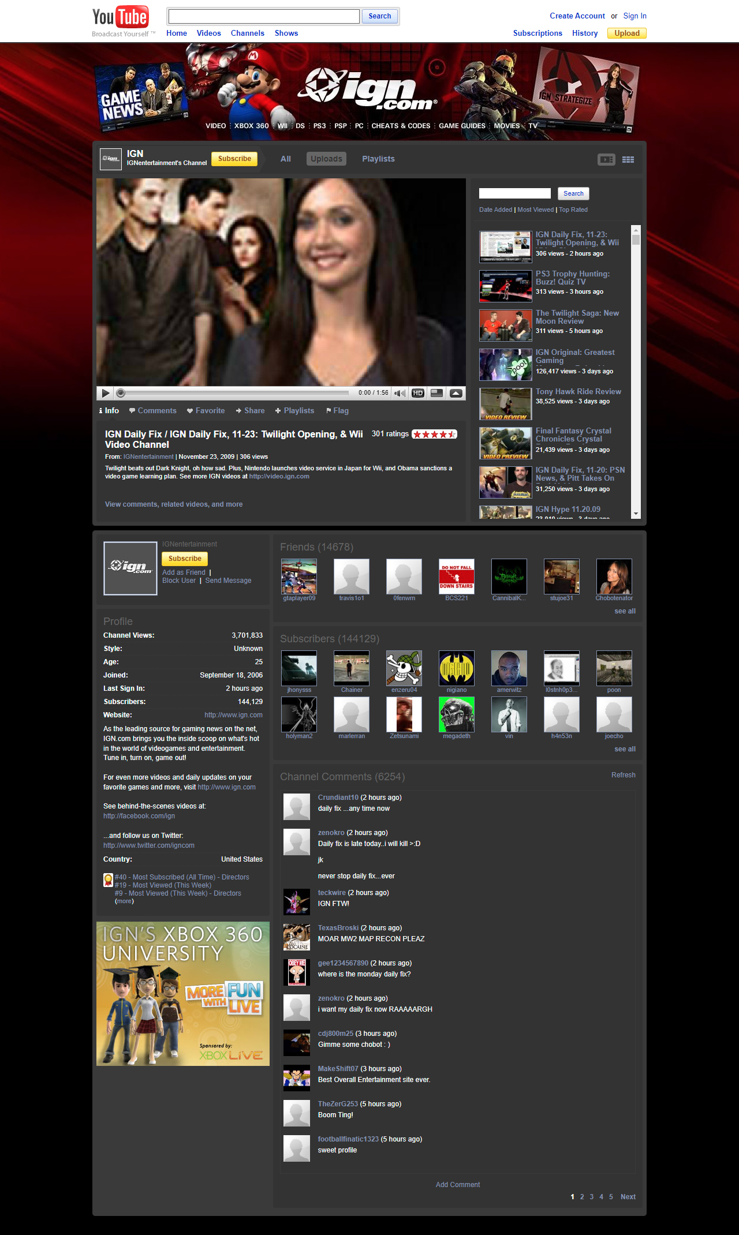Open the Channels navigation item
The image size is (739, 1235).
pyautogui.click(x=248, y=33)
